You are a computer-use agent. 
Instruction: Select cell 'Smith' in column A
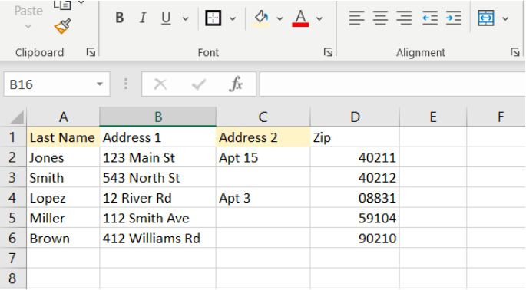[63, 177]
